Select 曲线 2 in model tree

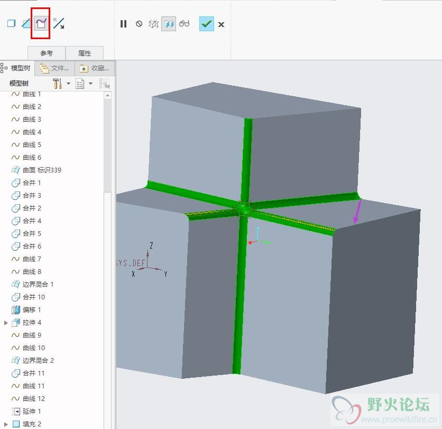point(32,107)
